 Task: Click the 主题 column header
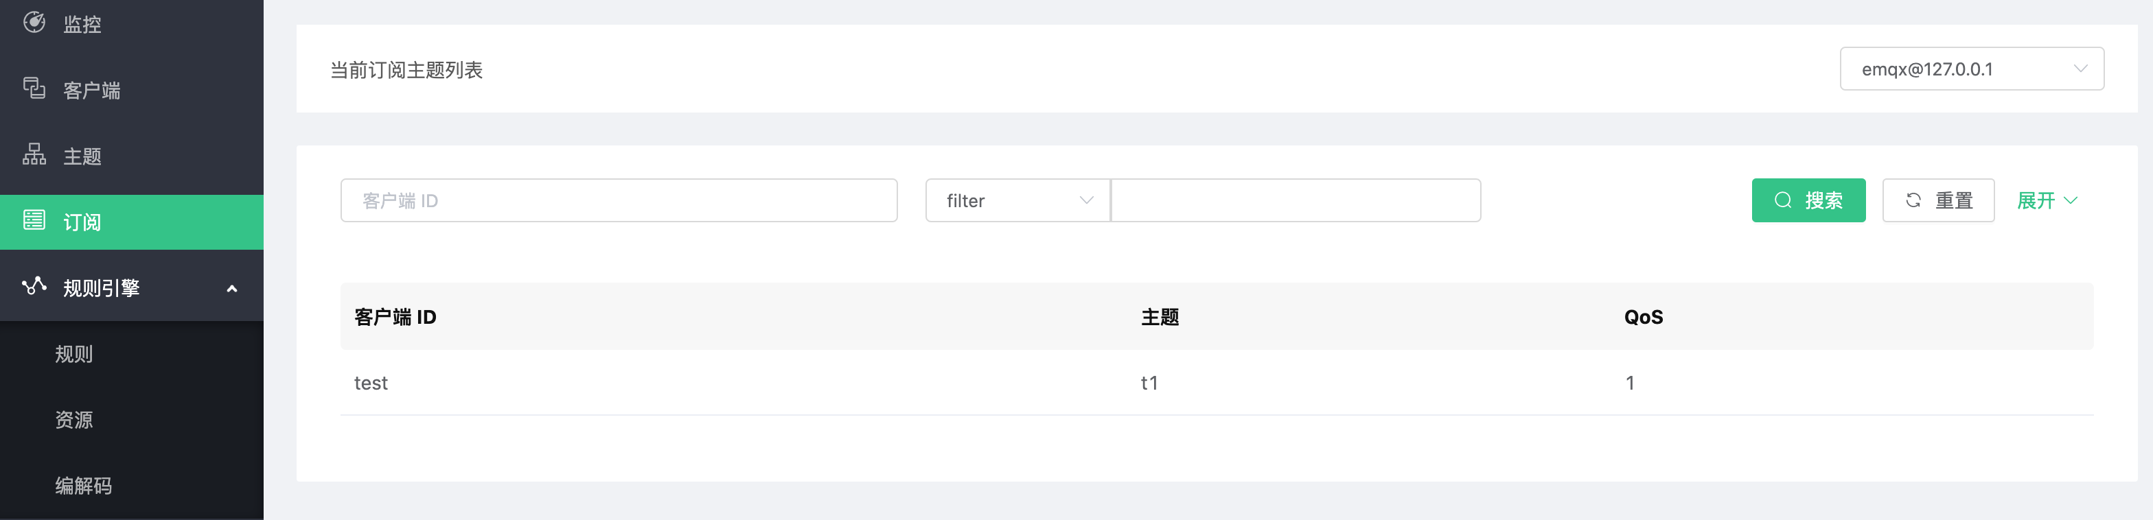(x=1160, y=317)
